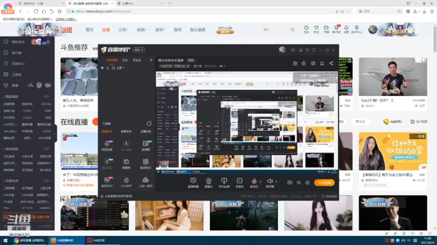The height and width of the screenshot is (245, 437).
Task: Click the skin shirt icon in companion title bar
Action: tap(307, 50)
